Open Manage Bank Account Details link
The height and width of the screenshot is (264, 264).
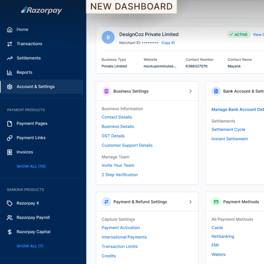237,110
